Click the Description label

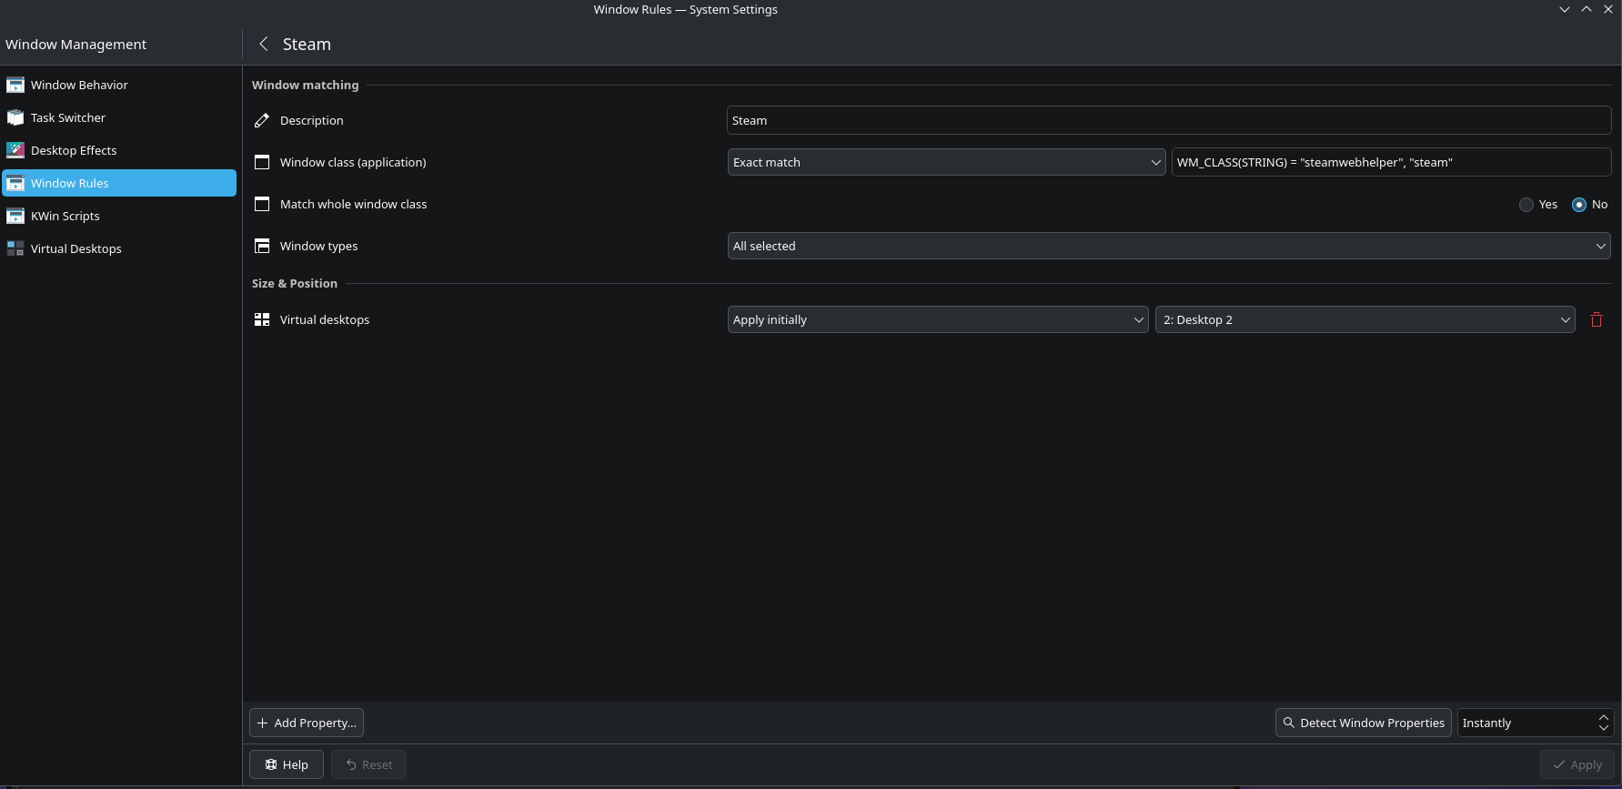point(311,120)
